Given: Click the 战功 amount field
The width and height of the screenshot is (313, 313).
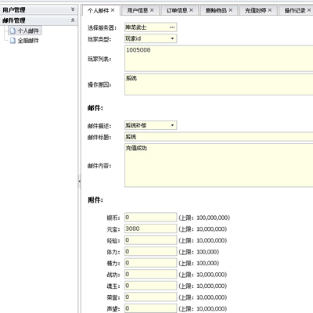Looking at the screenshot, I should pos(151,274).
